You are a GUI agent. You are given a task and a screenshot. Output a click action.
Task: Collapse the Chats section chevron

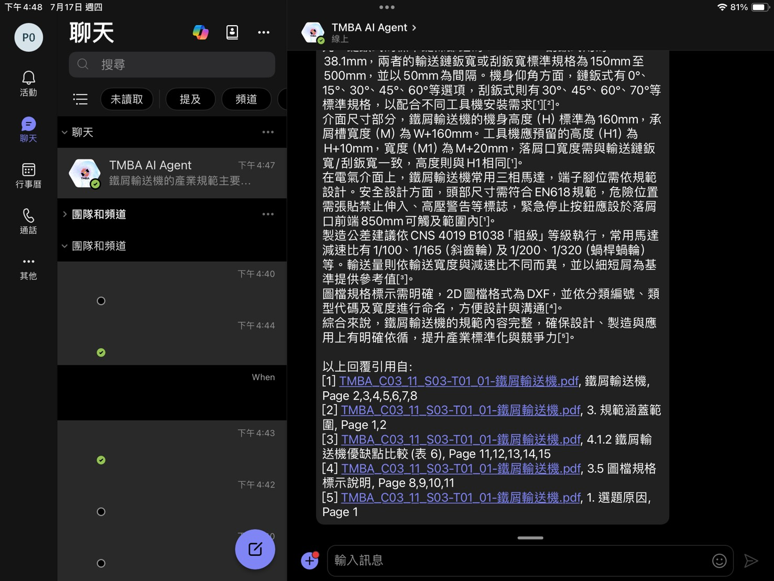click(x=64, y=132)
